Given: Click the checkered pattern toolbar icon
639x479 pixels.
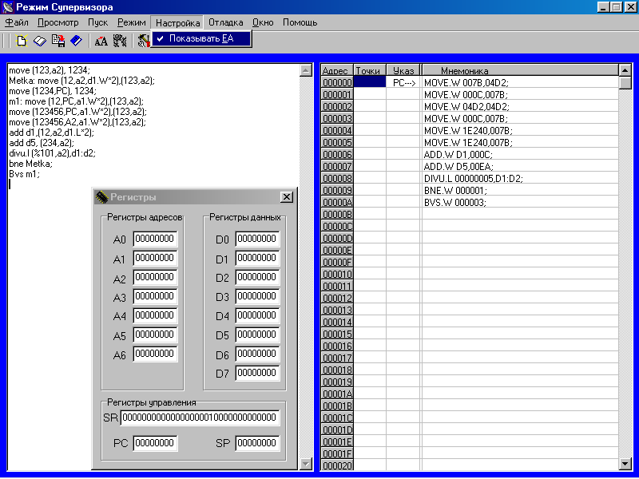Looking at the screenshot, I should (120, 40).
